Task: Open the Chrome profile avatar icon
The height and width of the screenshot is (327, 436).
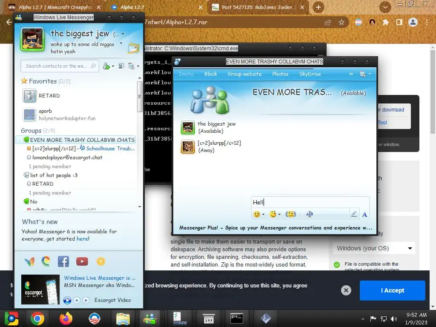Action: click(413, 22)
